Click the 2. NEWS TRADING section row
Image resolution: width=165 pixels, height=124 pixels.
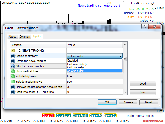[x=67, y=51]
